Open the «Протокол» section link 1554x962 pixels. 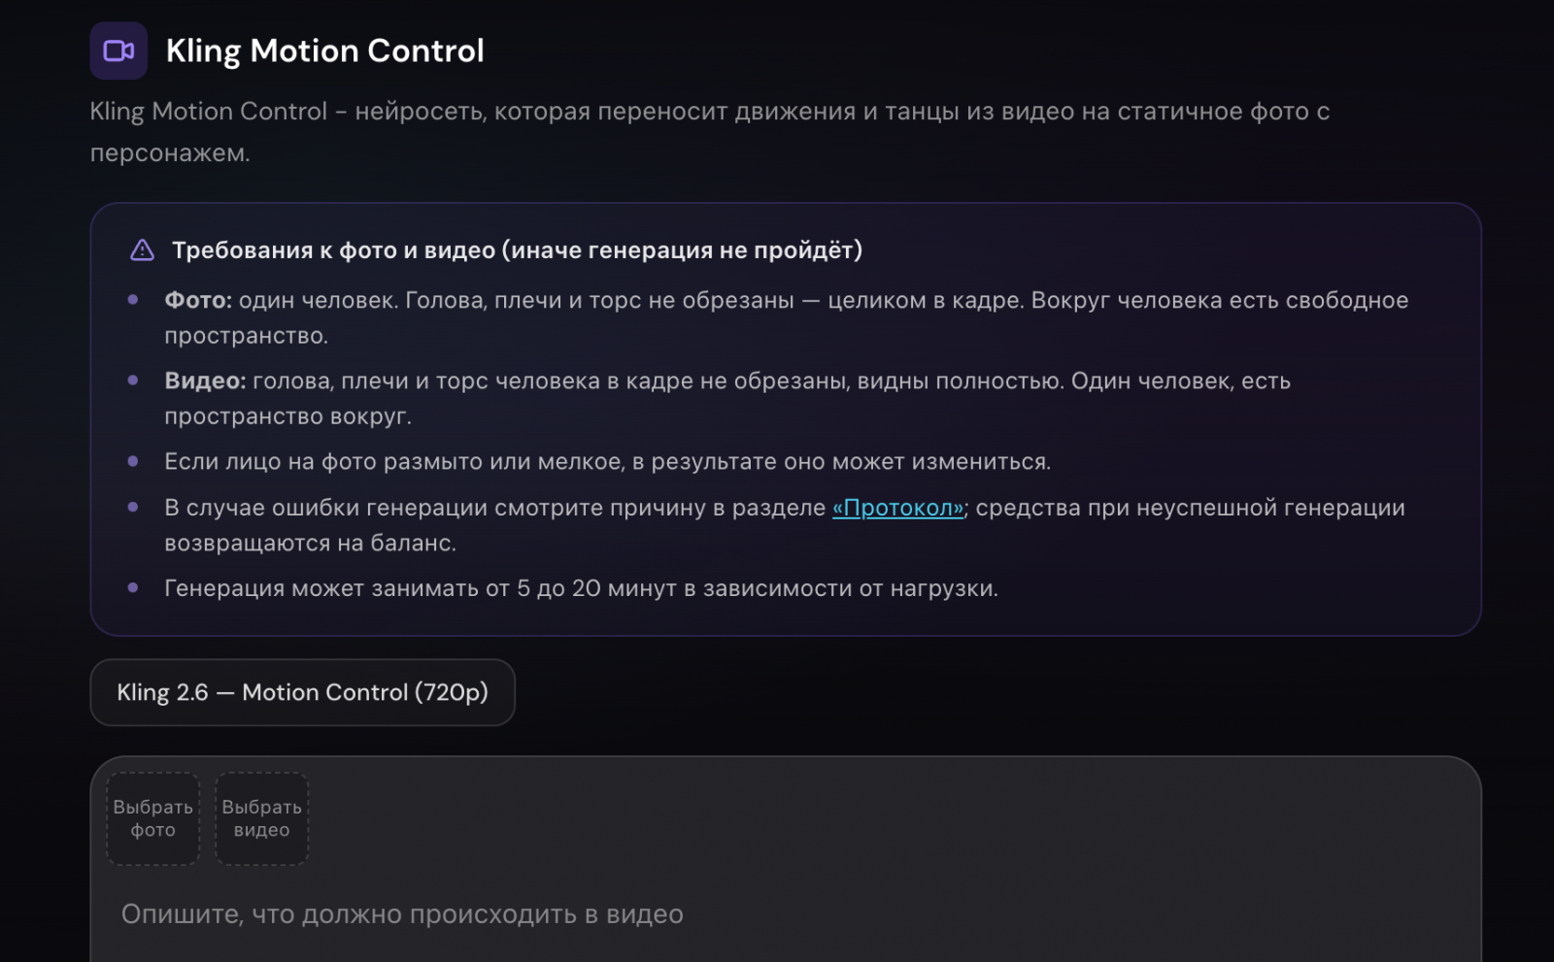897,508
